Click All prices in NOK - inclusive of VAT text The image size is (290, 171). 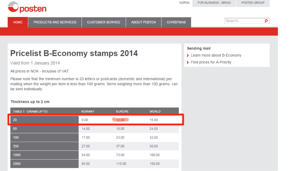point(39,71)
